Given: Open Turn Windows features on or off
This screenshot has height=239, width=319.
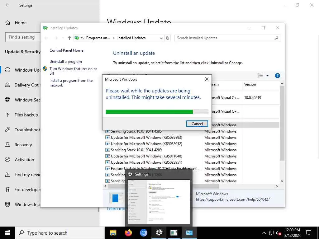Looking at the screenshot, I should pos(73,71).
